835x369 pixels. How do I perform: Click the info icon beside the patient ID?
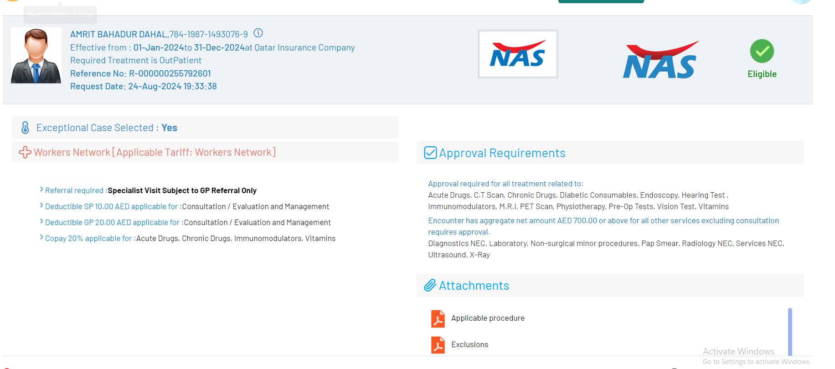point(258,33)
